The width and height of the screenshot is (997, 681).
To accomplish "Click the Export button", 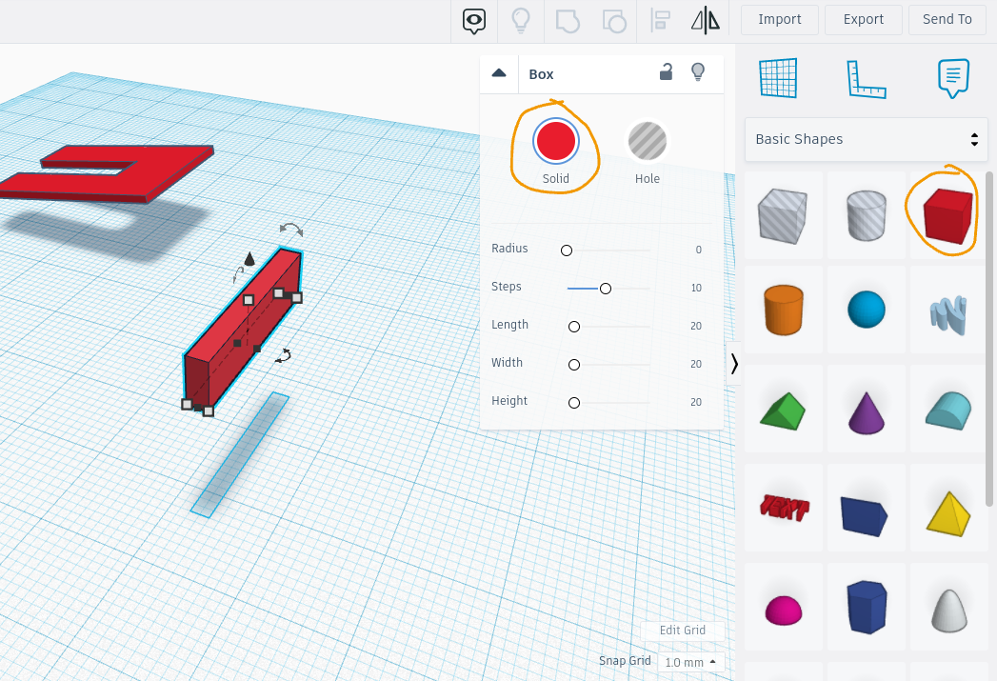I will click(x=864, y=20).
